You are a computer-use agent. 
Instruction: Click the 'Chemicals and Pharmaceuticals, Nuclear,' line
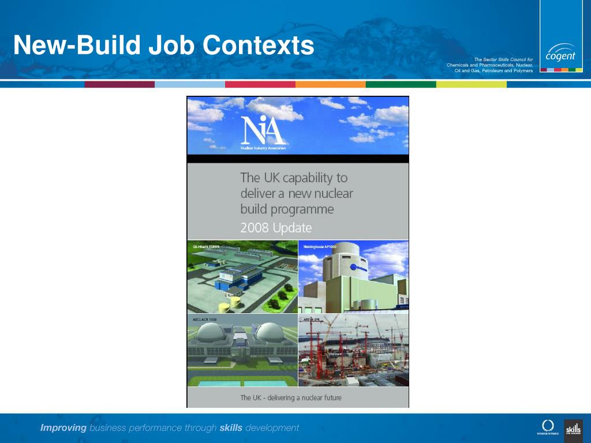tap(489, 65)
